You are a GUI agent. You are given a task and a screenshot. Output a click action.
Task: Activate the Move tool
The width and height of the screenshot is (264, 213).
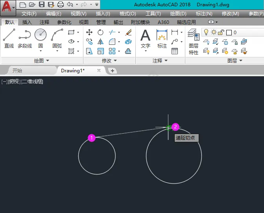pos(89,32)
